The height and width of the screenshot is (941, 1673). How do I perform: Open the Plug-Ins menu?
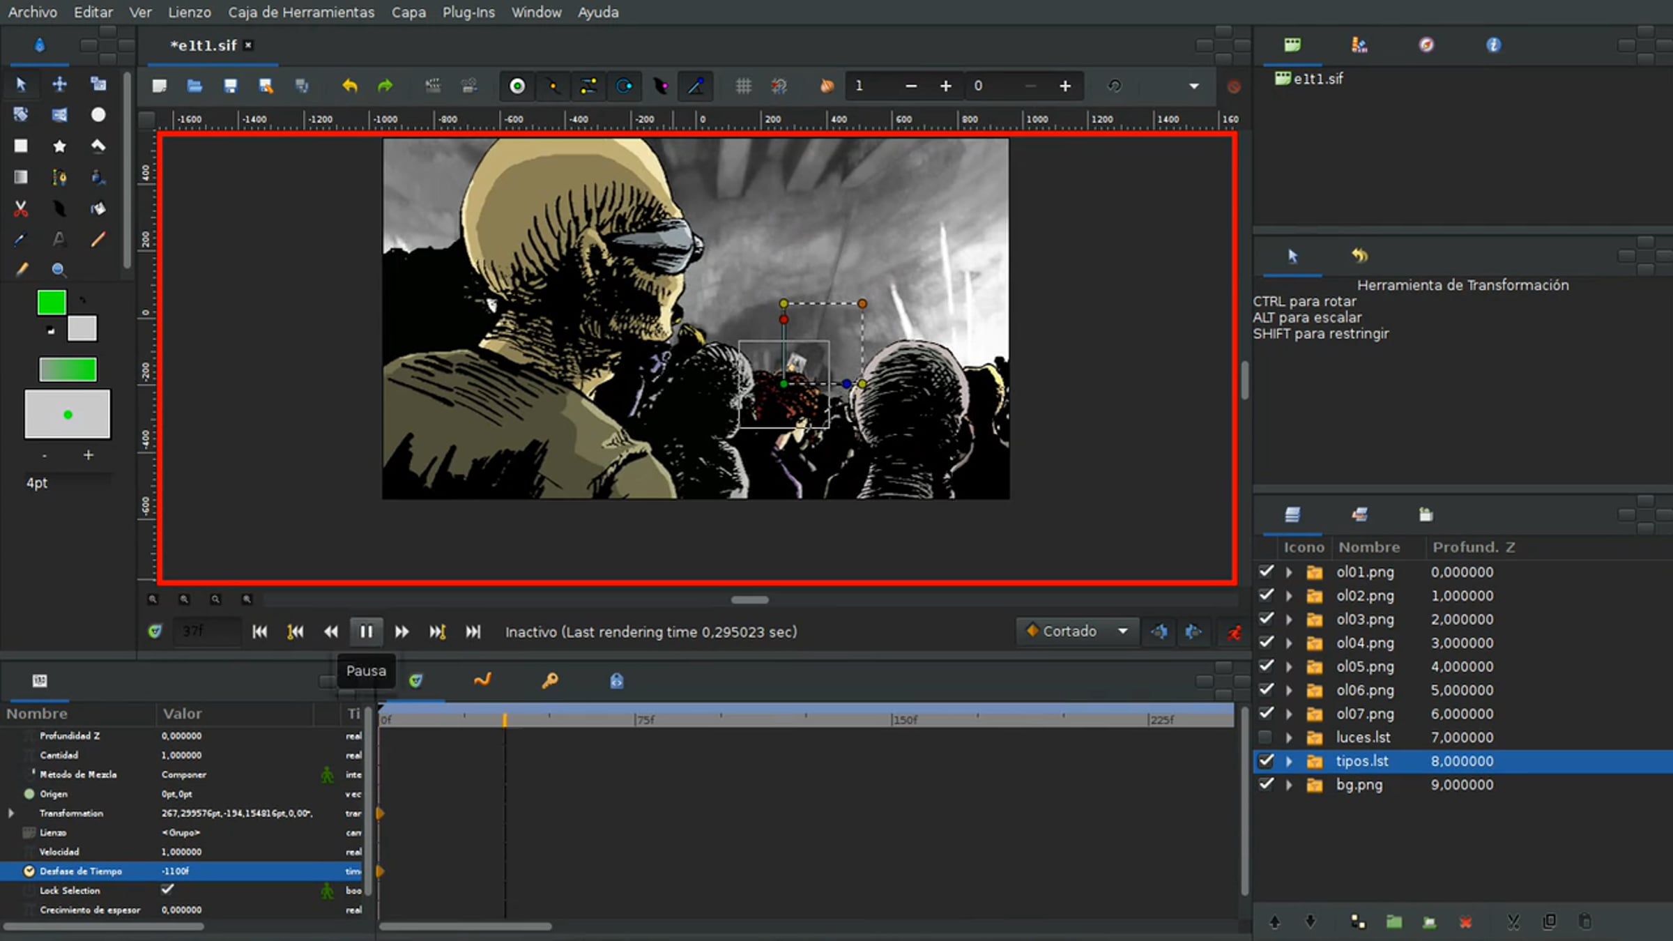coord(468,13)
